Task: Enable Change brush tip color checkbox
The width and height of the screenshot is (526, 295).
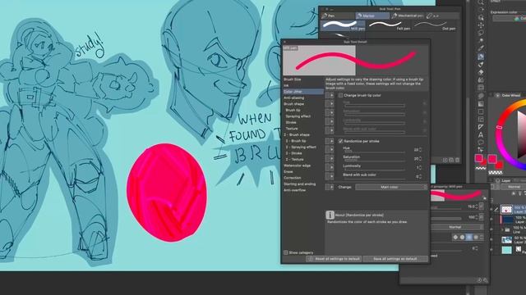Action: tap(340, 95)
